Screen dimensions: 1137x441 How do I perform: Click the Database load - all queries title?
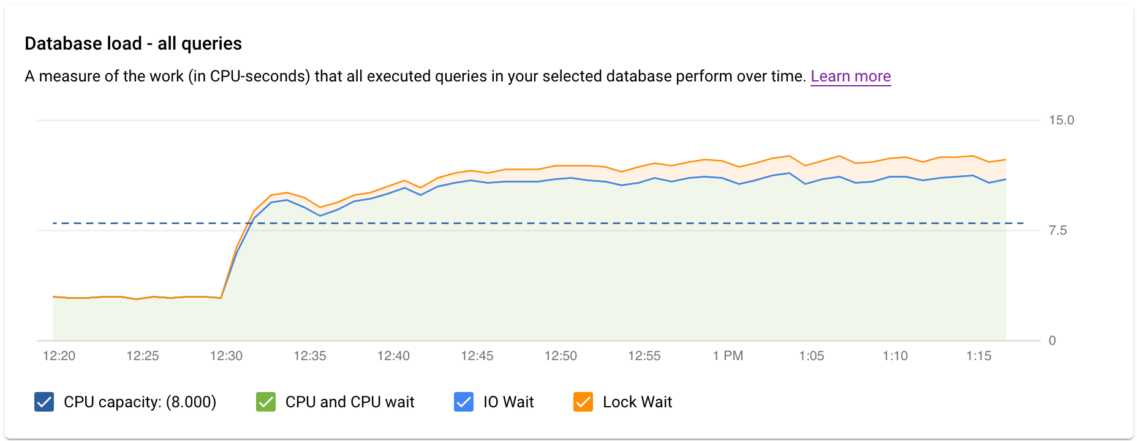[x=132, y=43]
